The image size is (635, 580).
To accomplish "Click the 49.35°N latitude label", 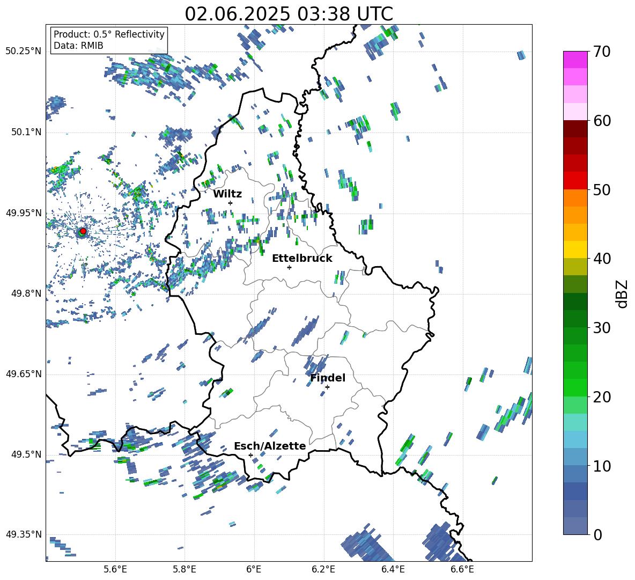I will click(24, 534).
